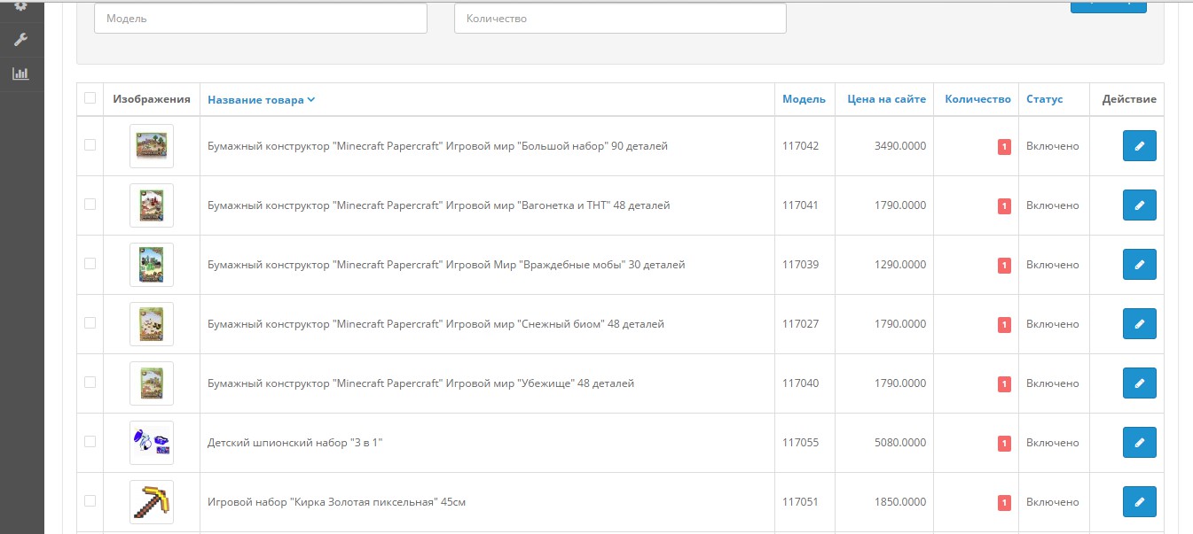1193x534 pixels.
Task: Open the bar chart reports sidebar icon
Action: 20,74
